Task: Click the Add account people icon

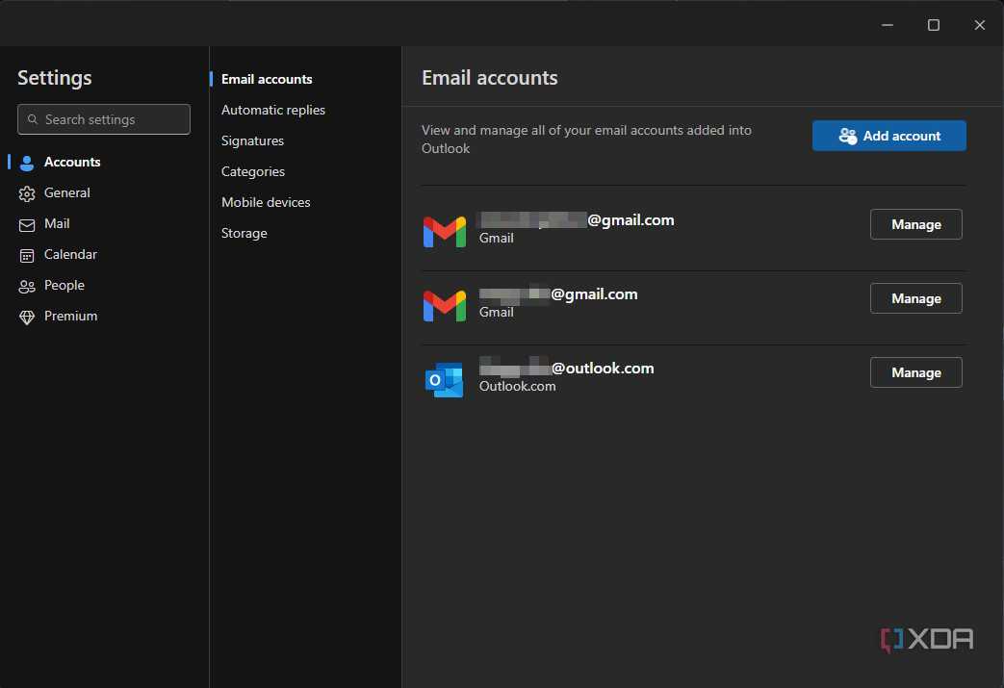Action: coord(848,136)
